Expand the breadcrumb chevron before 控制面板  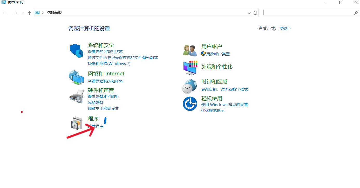click(43, 12)
